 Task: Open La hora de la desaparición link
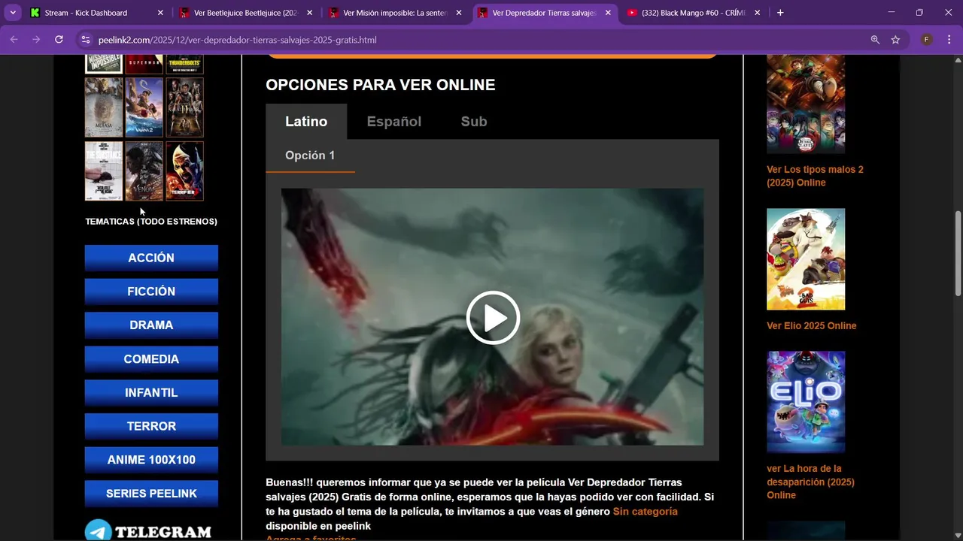[810, 482]
